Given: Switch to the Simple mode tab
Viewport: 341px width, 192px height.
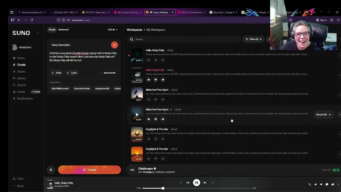Looking at the screenshot, I should tap(52, 30).
